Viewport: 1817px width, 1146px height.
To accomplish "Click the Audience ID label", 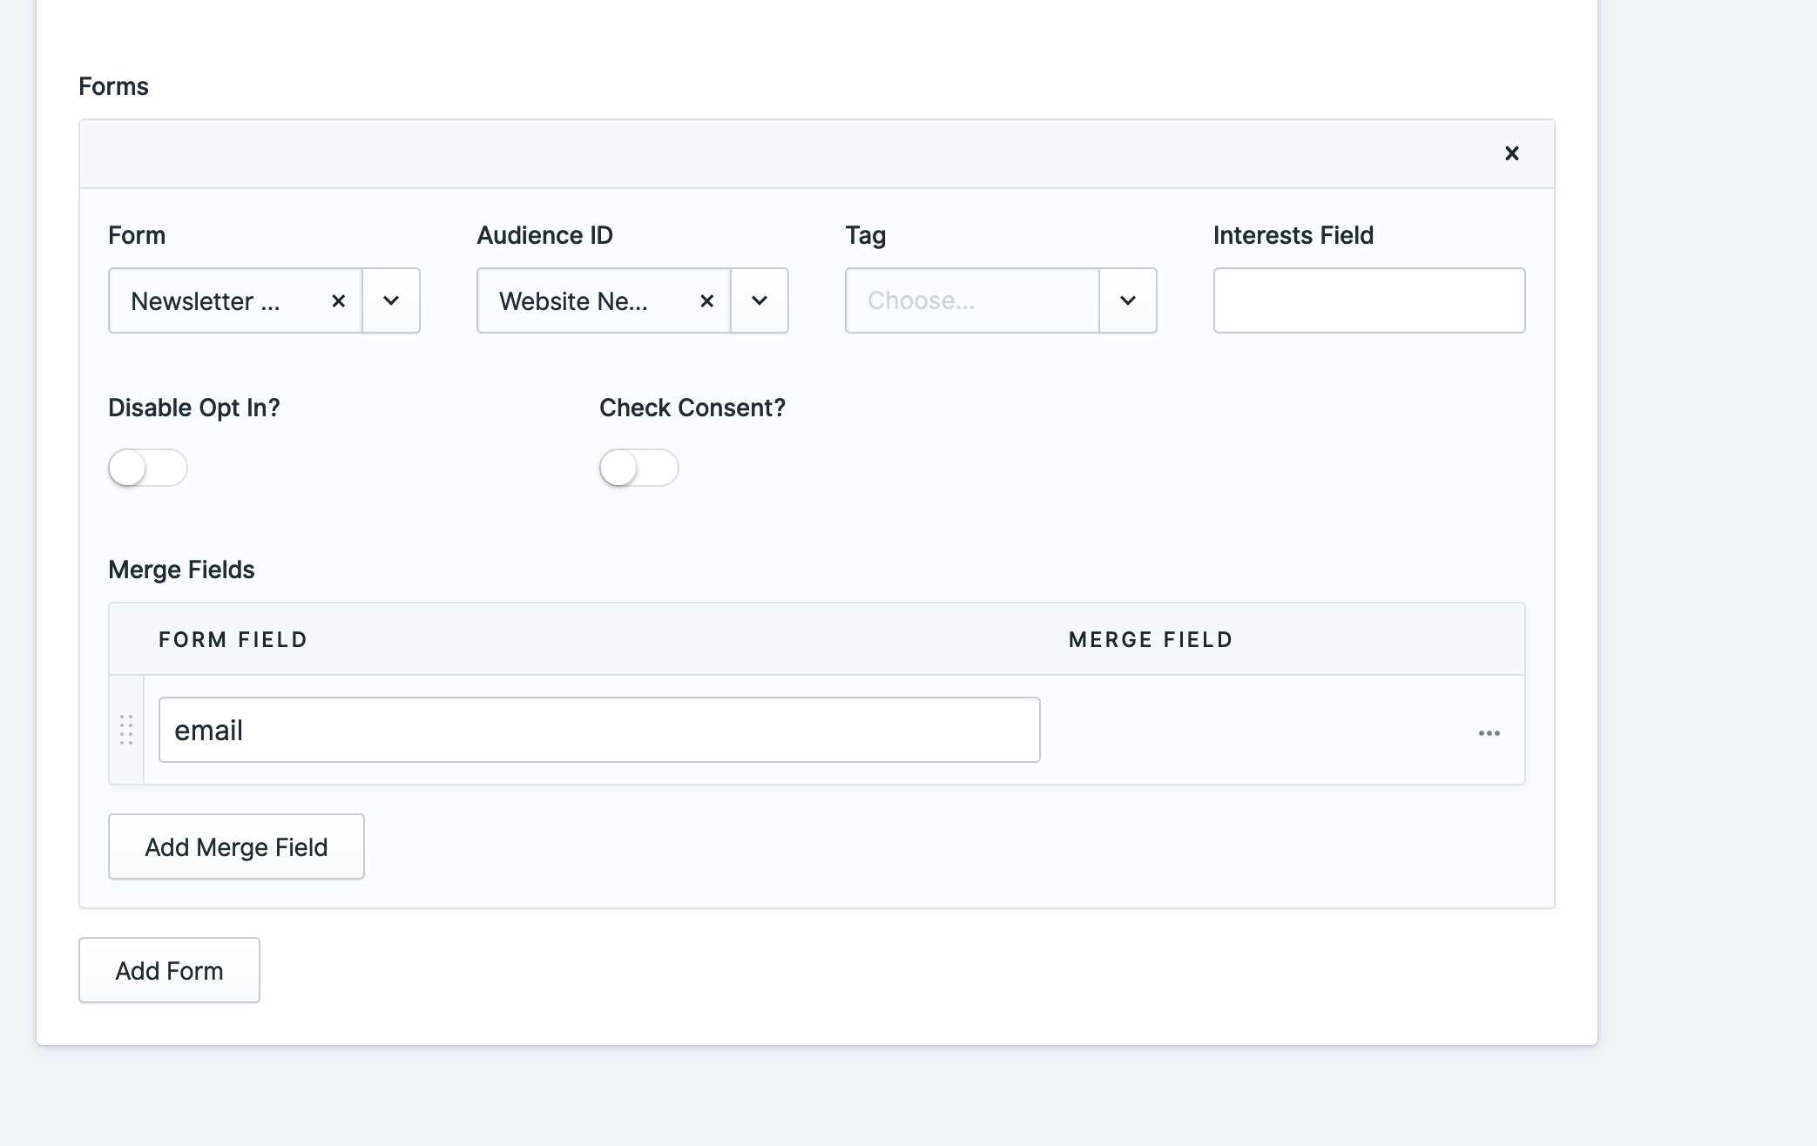I will point(544,235).
